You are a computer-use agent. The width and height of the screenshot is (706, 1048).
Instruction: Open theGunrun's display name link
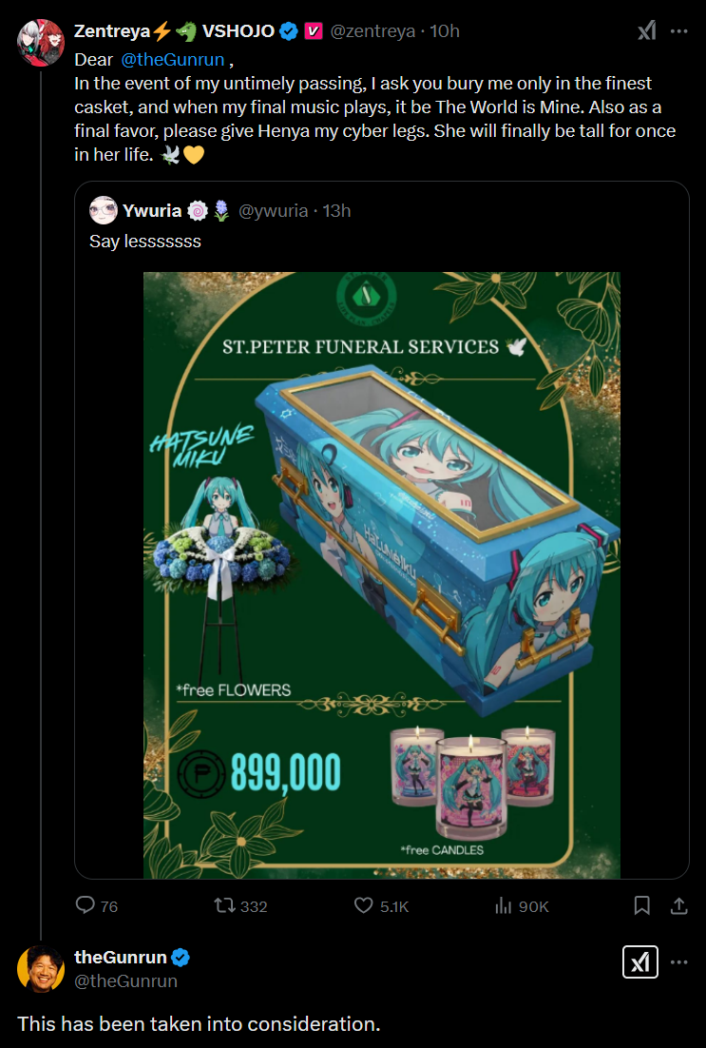[121, 957]
